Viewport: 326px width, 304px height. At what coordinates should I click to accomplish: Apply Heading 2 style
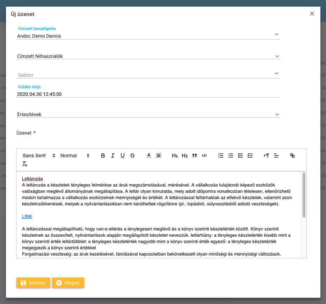tap(184, 155)
